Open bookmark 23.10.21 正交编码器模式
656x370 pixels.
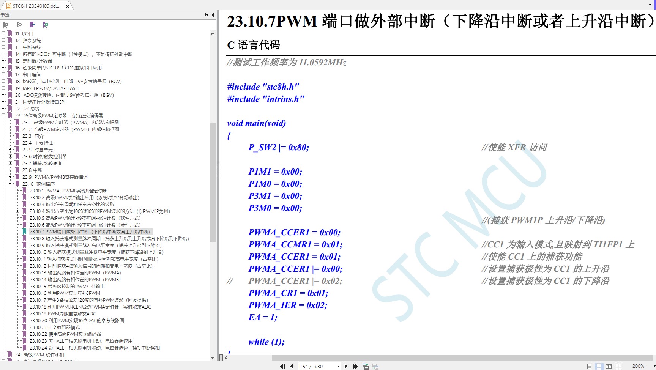55,327
